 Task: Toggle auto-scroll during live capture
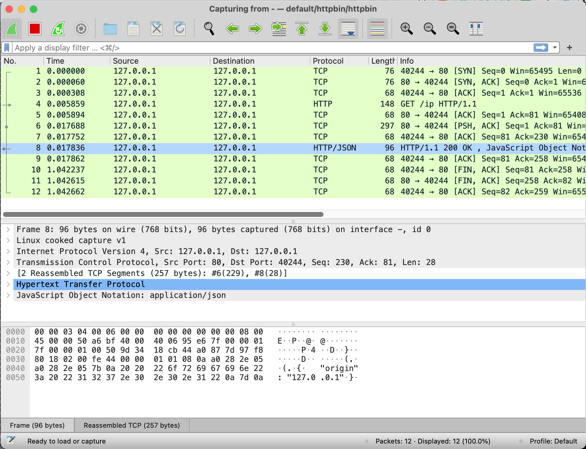tap(348, 29)
